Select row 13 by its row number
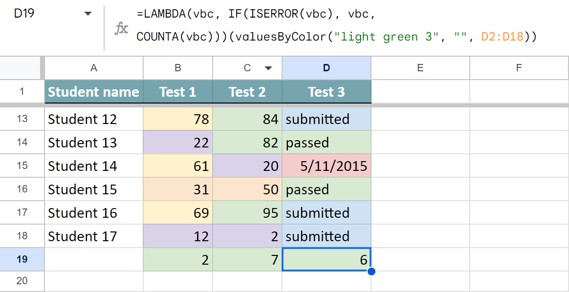Image resolution: width=569 pixels, height=292 pixels. point(22,119)
